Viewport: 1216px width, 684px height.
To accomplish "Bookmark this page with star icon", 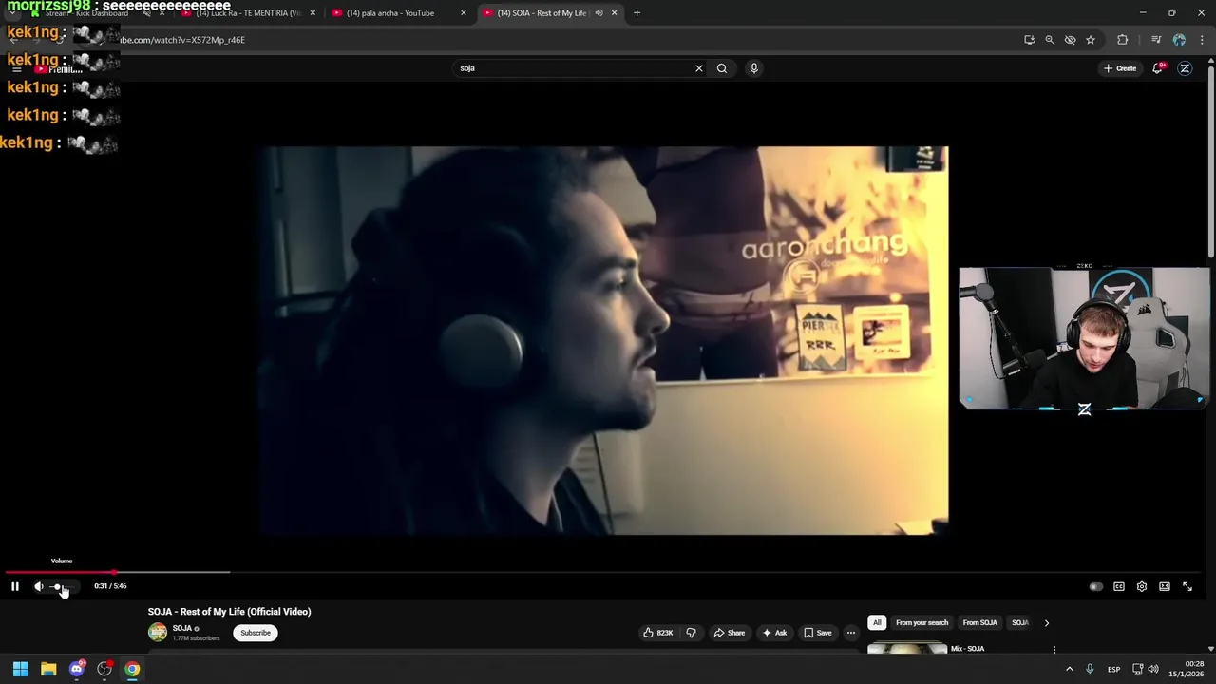I will (1091, 40).
